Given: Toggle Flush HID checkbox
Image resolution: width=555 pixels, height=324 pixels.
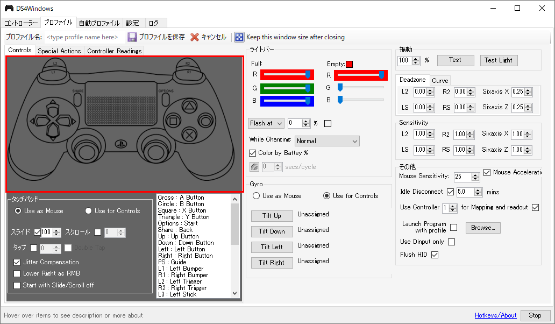Looking at the screenshot, I should [x=435, y=255].
